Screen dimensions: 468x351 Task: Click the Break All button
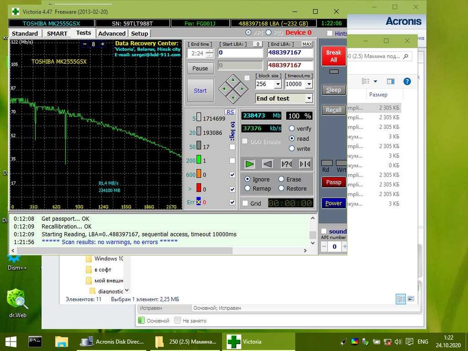(x=334, y=56)
